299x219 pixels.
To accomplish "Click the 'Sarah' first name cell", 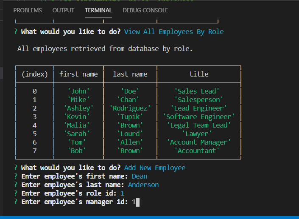I will click(x=77, y=134).
